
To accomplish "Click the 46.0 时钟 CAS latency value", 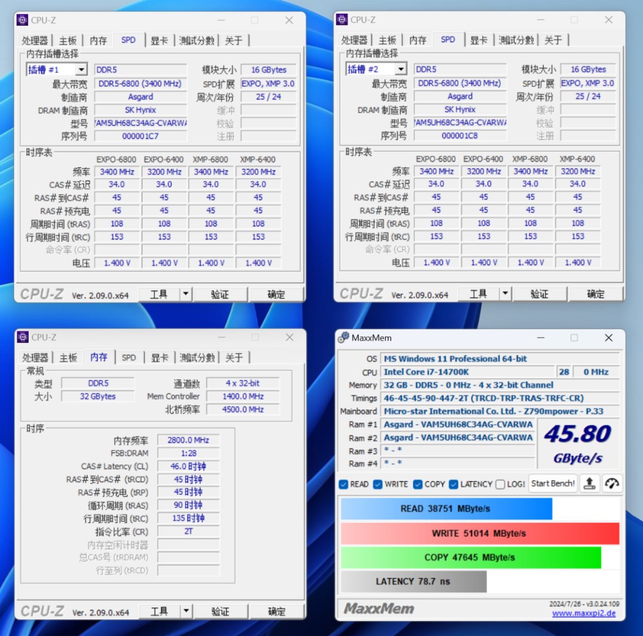I will pyautogui.click(x=188, y=466).
